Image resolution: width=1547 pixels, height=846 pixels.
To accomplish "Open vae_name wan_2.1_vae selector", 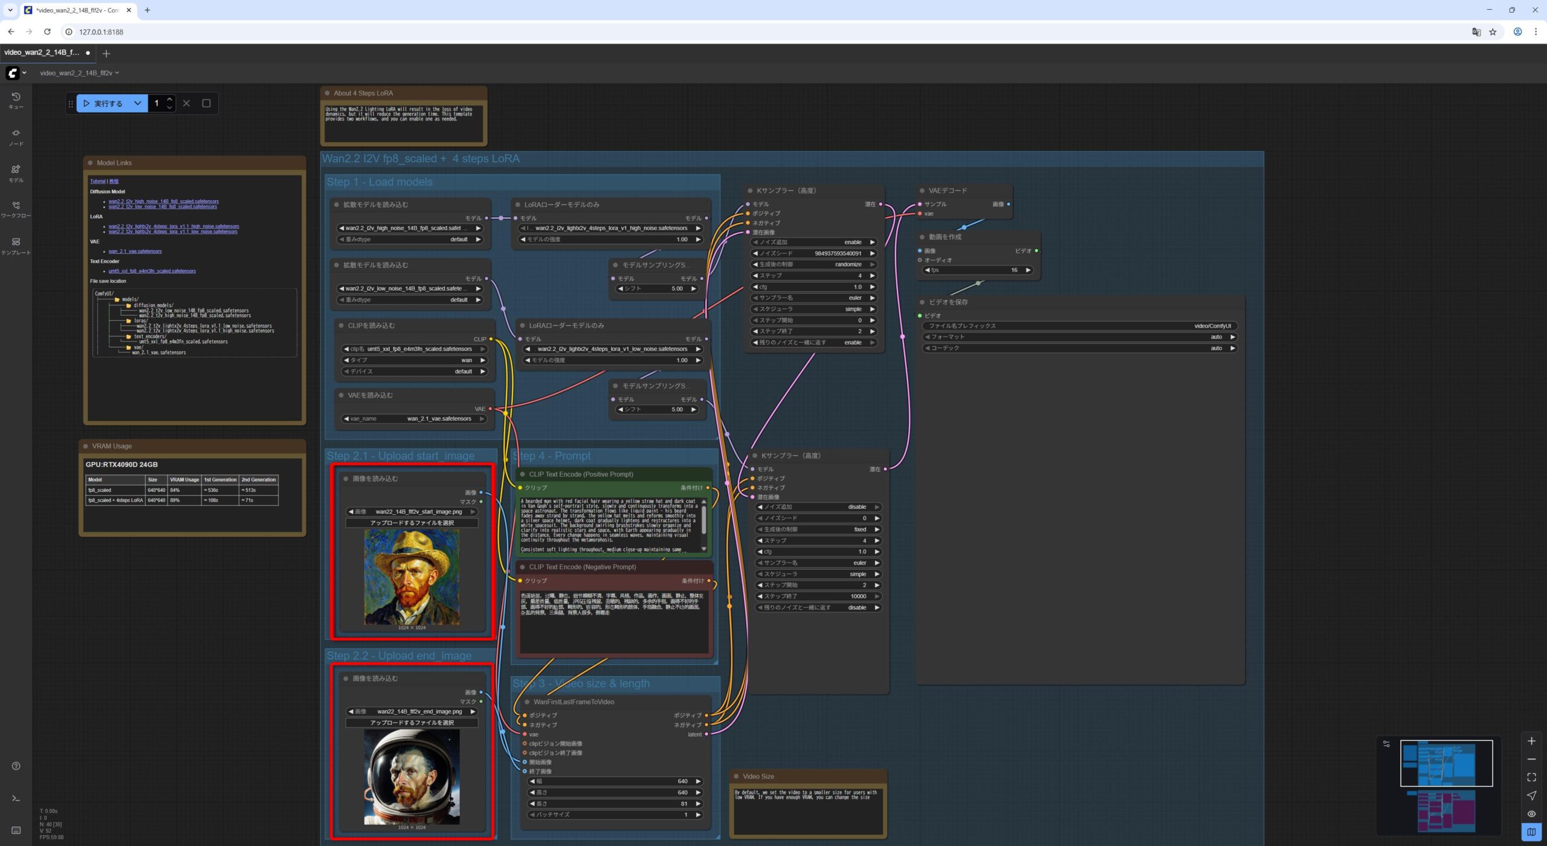I will [415, 419].
